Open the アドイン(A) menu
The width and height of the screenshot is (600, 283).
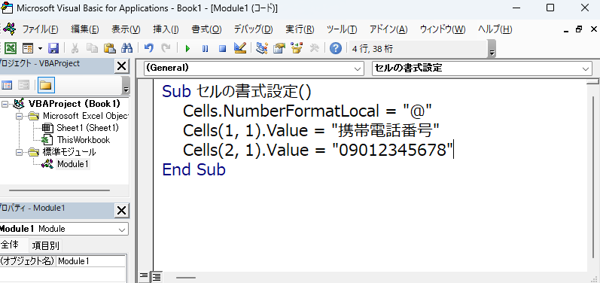pyautogui.click(x=388, y=29)
